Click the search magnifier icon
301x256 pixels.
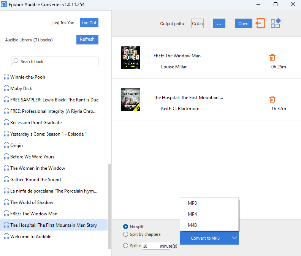16,62
